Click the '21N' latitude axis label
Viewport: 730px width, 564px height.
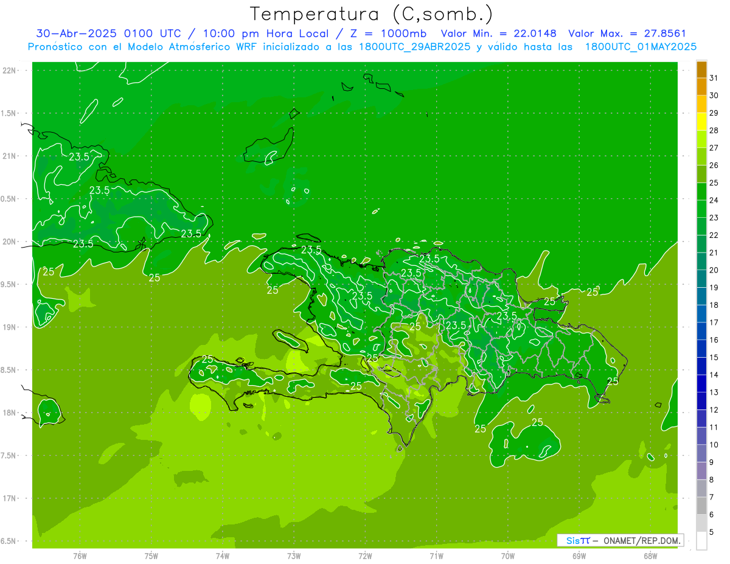[x=10, y=156]
